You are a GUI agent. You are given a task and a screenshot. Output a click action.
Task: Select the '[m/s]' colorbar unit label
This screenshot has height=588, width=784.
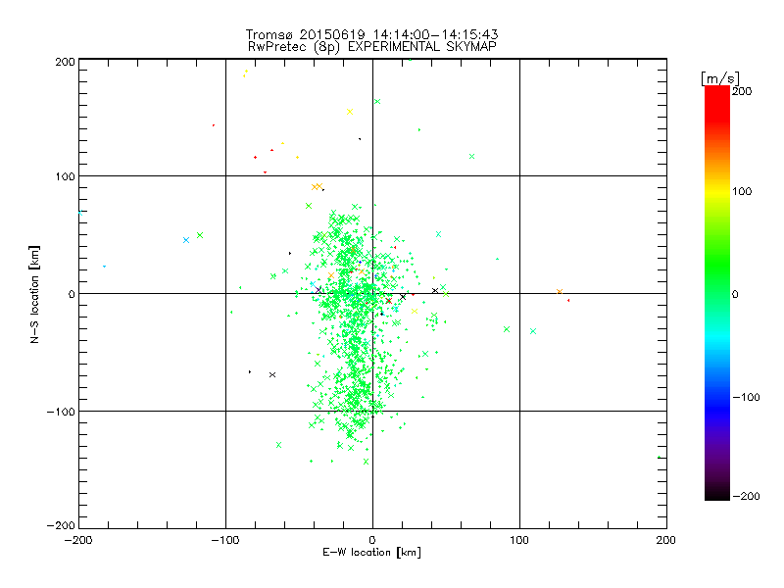pyautogui.click(x=719, y=78)
